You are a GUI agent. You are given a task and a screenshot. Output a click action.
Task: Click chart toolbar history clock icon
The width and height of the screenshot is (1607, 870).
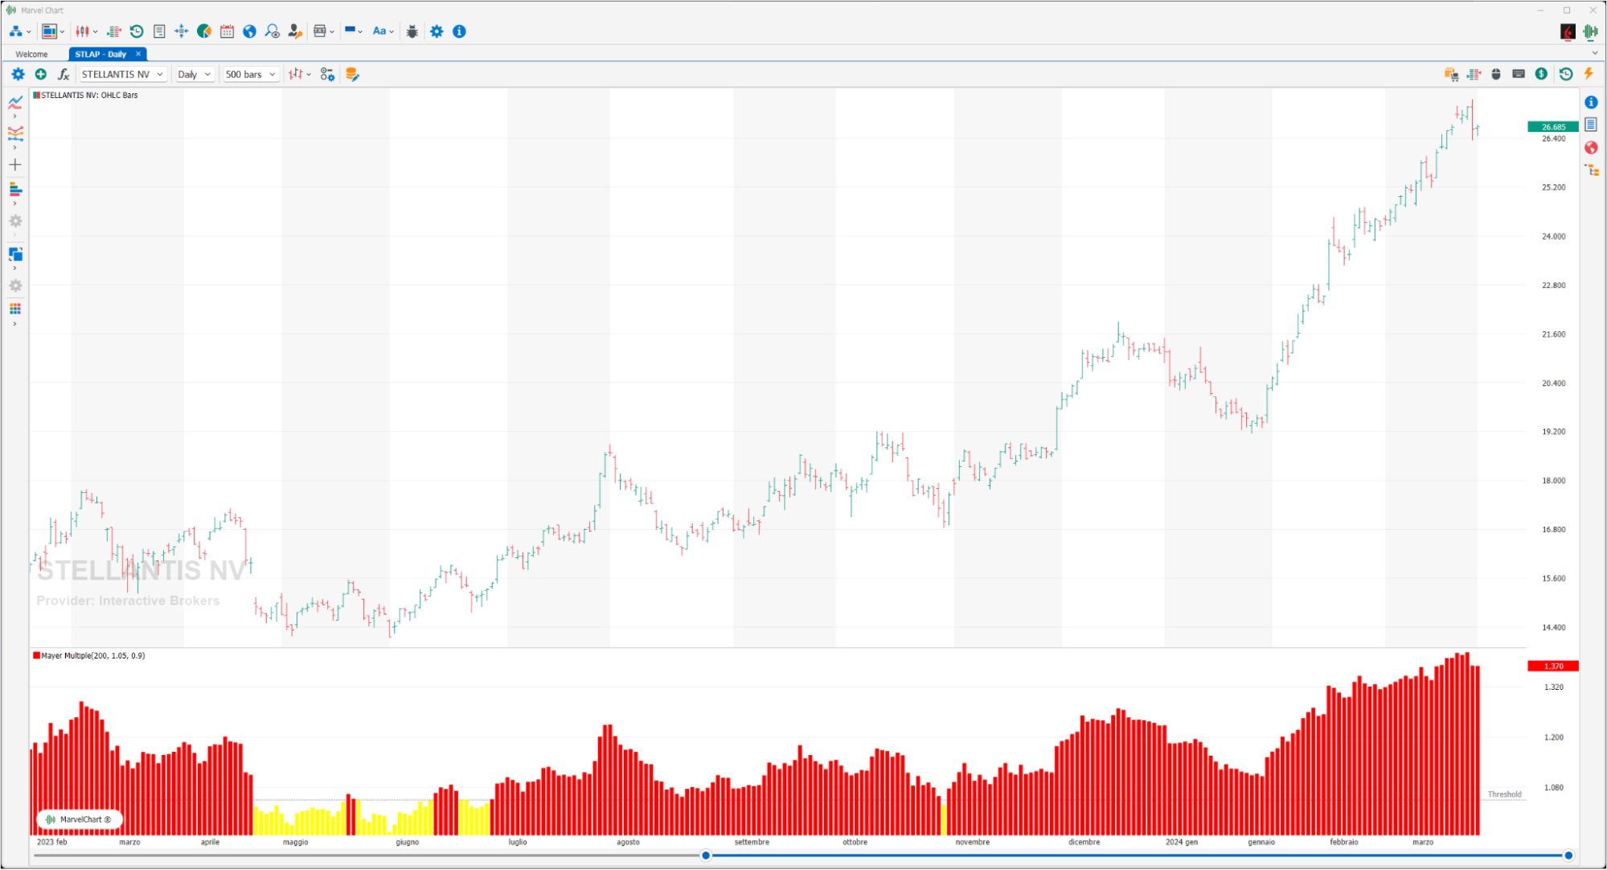pyautogui.click(x=1566, y=74)
